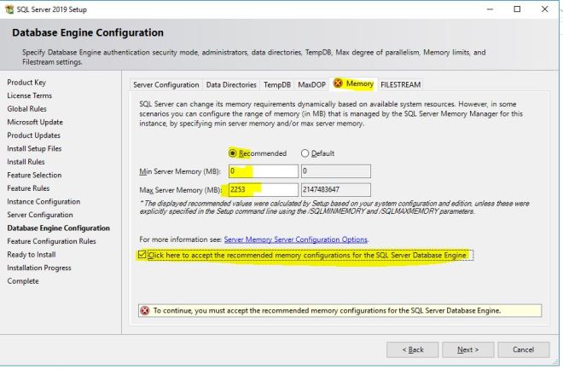Select the Recommended radio button
Screen dimensions: 563x369
pyautogui.click(x=234, y=153)
